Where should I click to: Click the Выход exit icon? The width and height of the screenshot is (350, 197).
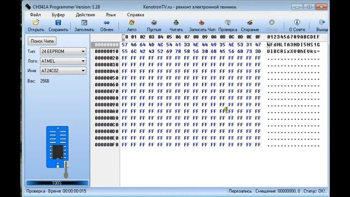point(322,22)
